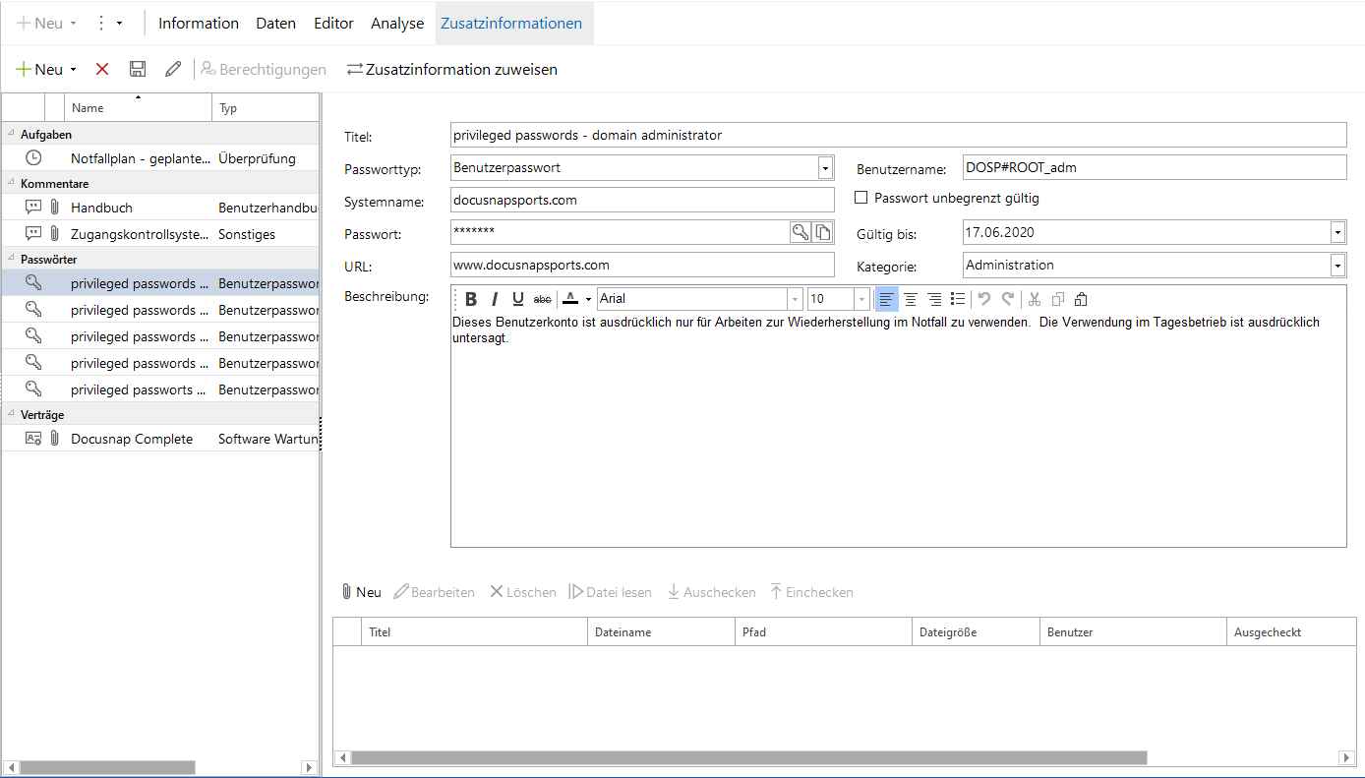Open the Kategorie Administration dropdown

1337,265
